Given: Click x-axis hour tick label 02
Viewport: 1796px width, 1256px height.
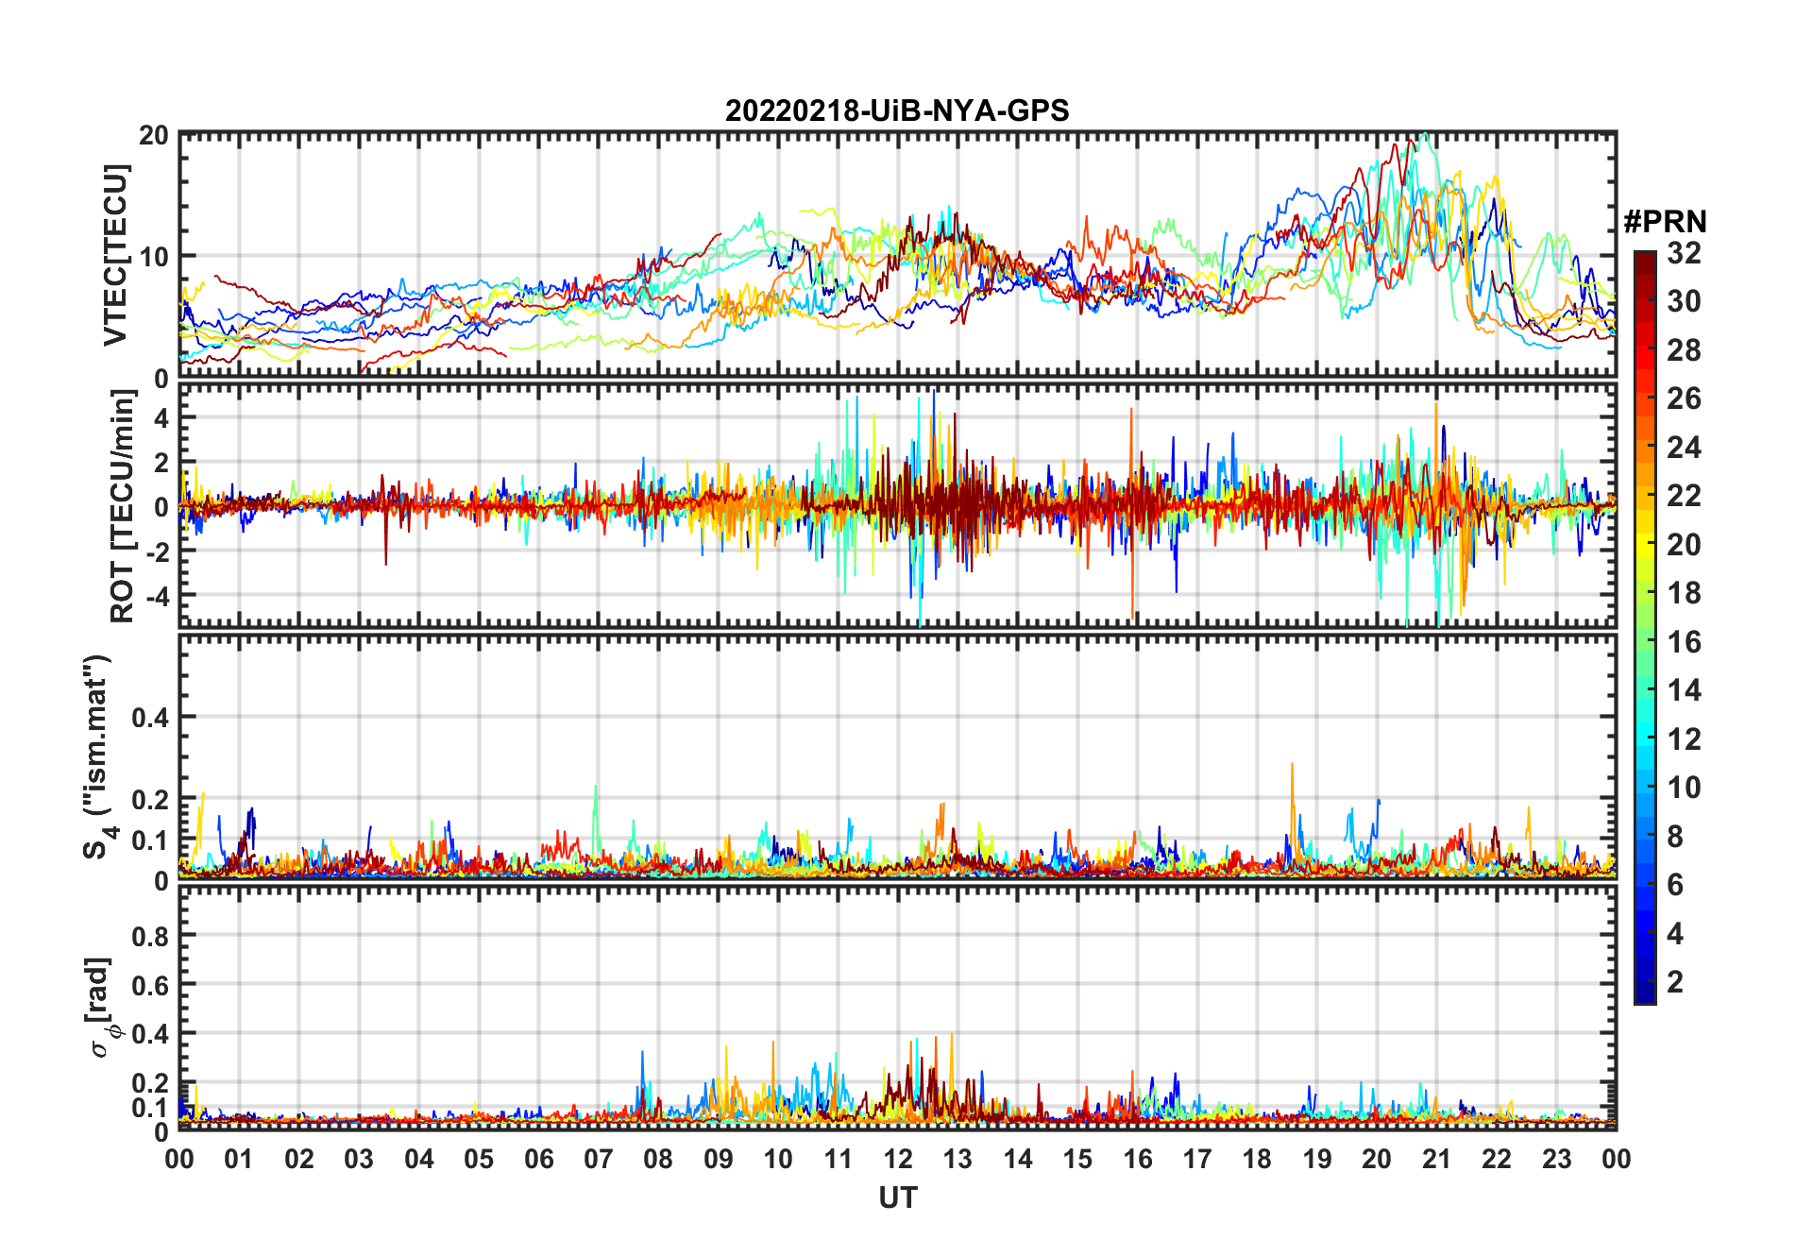Looking at the screenshot, I should tap(299, 1159).
